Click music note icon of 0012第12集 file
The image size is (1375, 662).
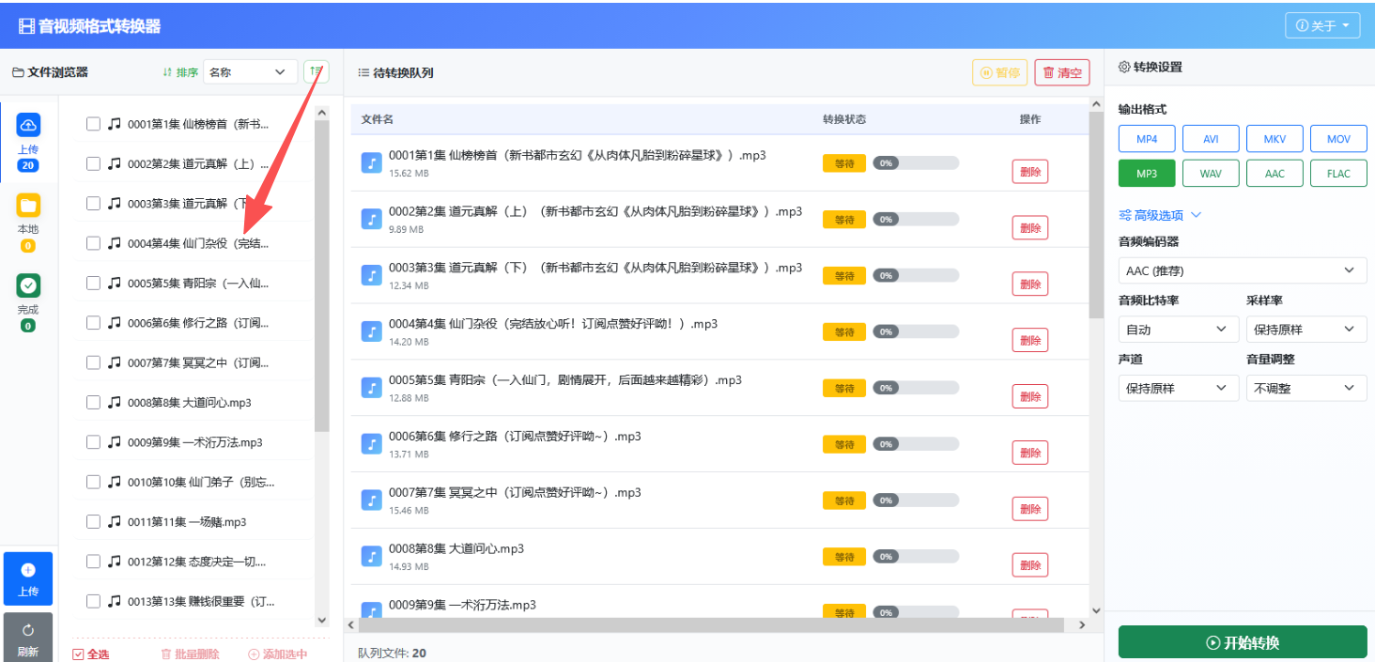(115, 562)
